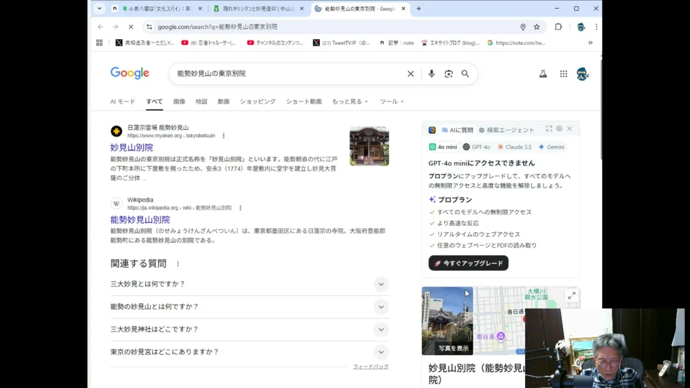Open the TweetTVJP bookmark

point(341,43)
